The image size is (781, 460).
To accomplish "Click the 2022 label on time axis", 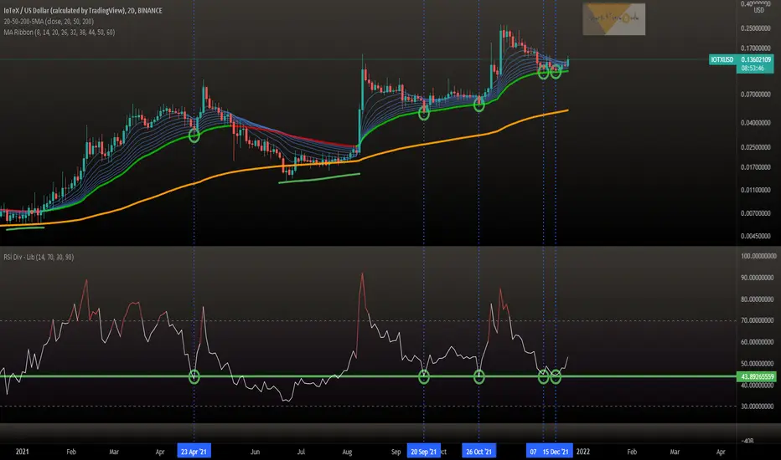I will [x=582, y=452].
